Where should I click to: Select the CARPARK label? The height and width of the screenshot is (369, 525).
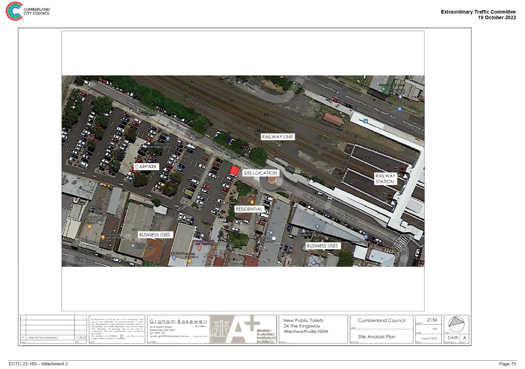coord(146,167)
